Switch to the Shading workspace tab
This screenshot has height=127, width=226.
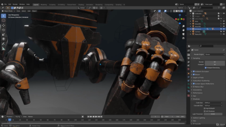click(81, 5)
